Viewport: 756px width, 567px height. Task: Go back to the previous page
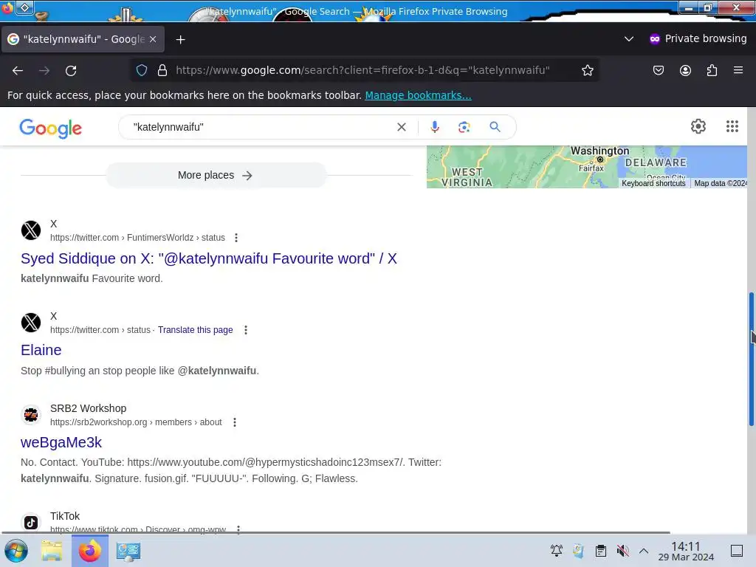click(x=18, y=70)
